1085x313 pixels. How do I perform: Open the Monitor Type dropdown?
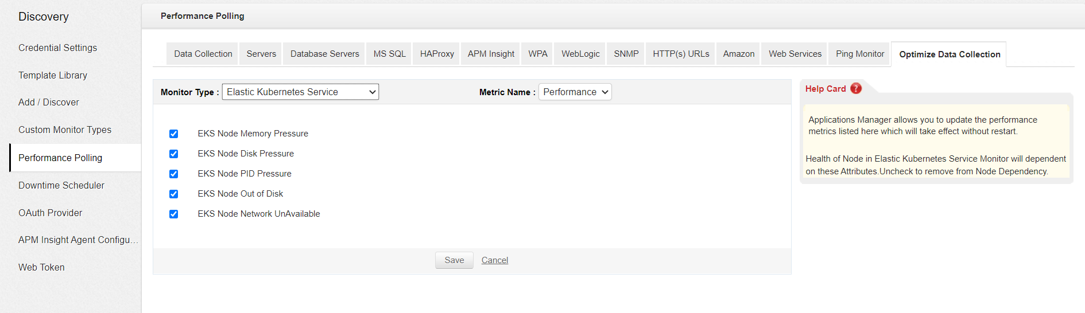coord(300,92)
